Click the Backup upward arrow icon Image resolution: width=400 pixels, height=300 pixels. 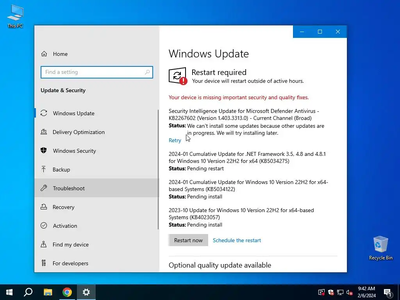tap(44, 170)
